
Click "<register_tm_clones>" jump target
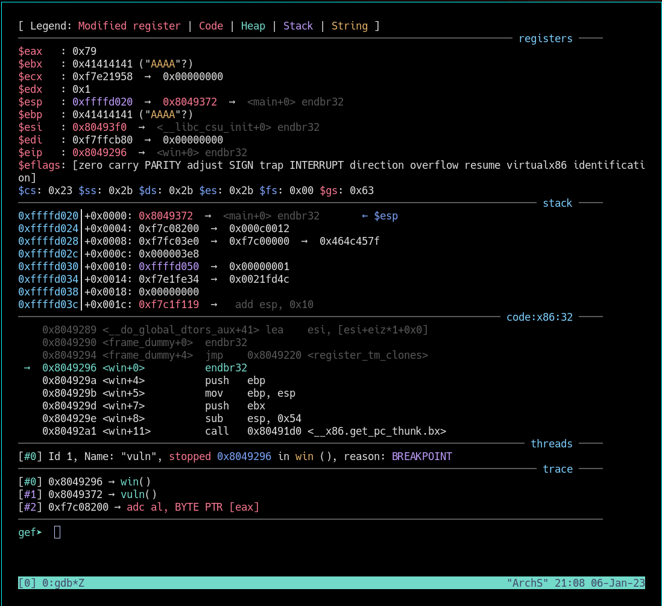(368, 355)
